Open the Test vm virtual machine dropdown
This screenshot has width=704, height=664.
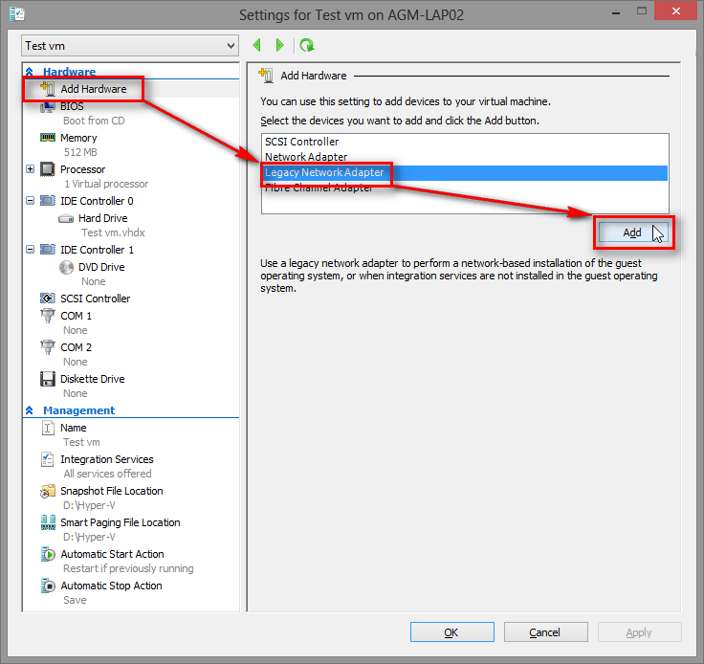[130, 46]
